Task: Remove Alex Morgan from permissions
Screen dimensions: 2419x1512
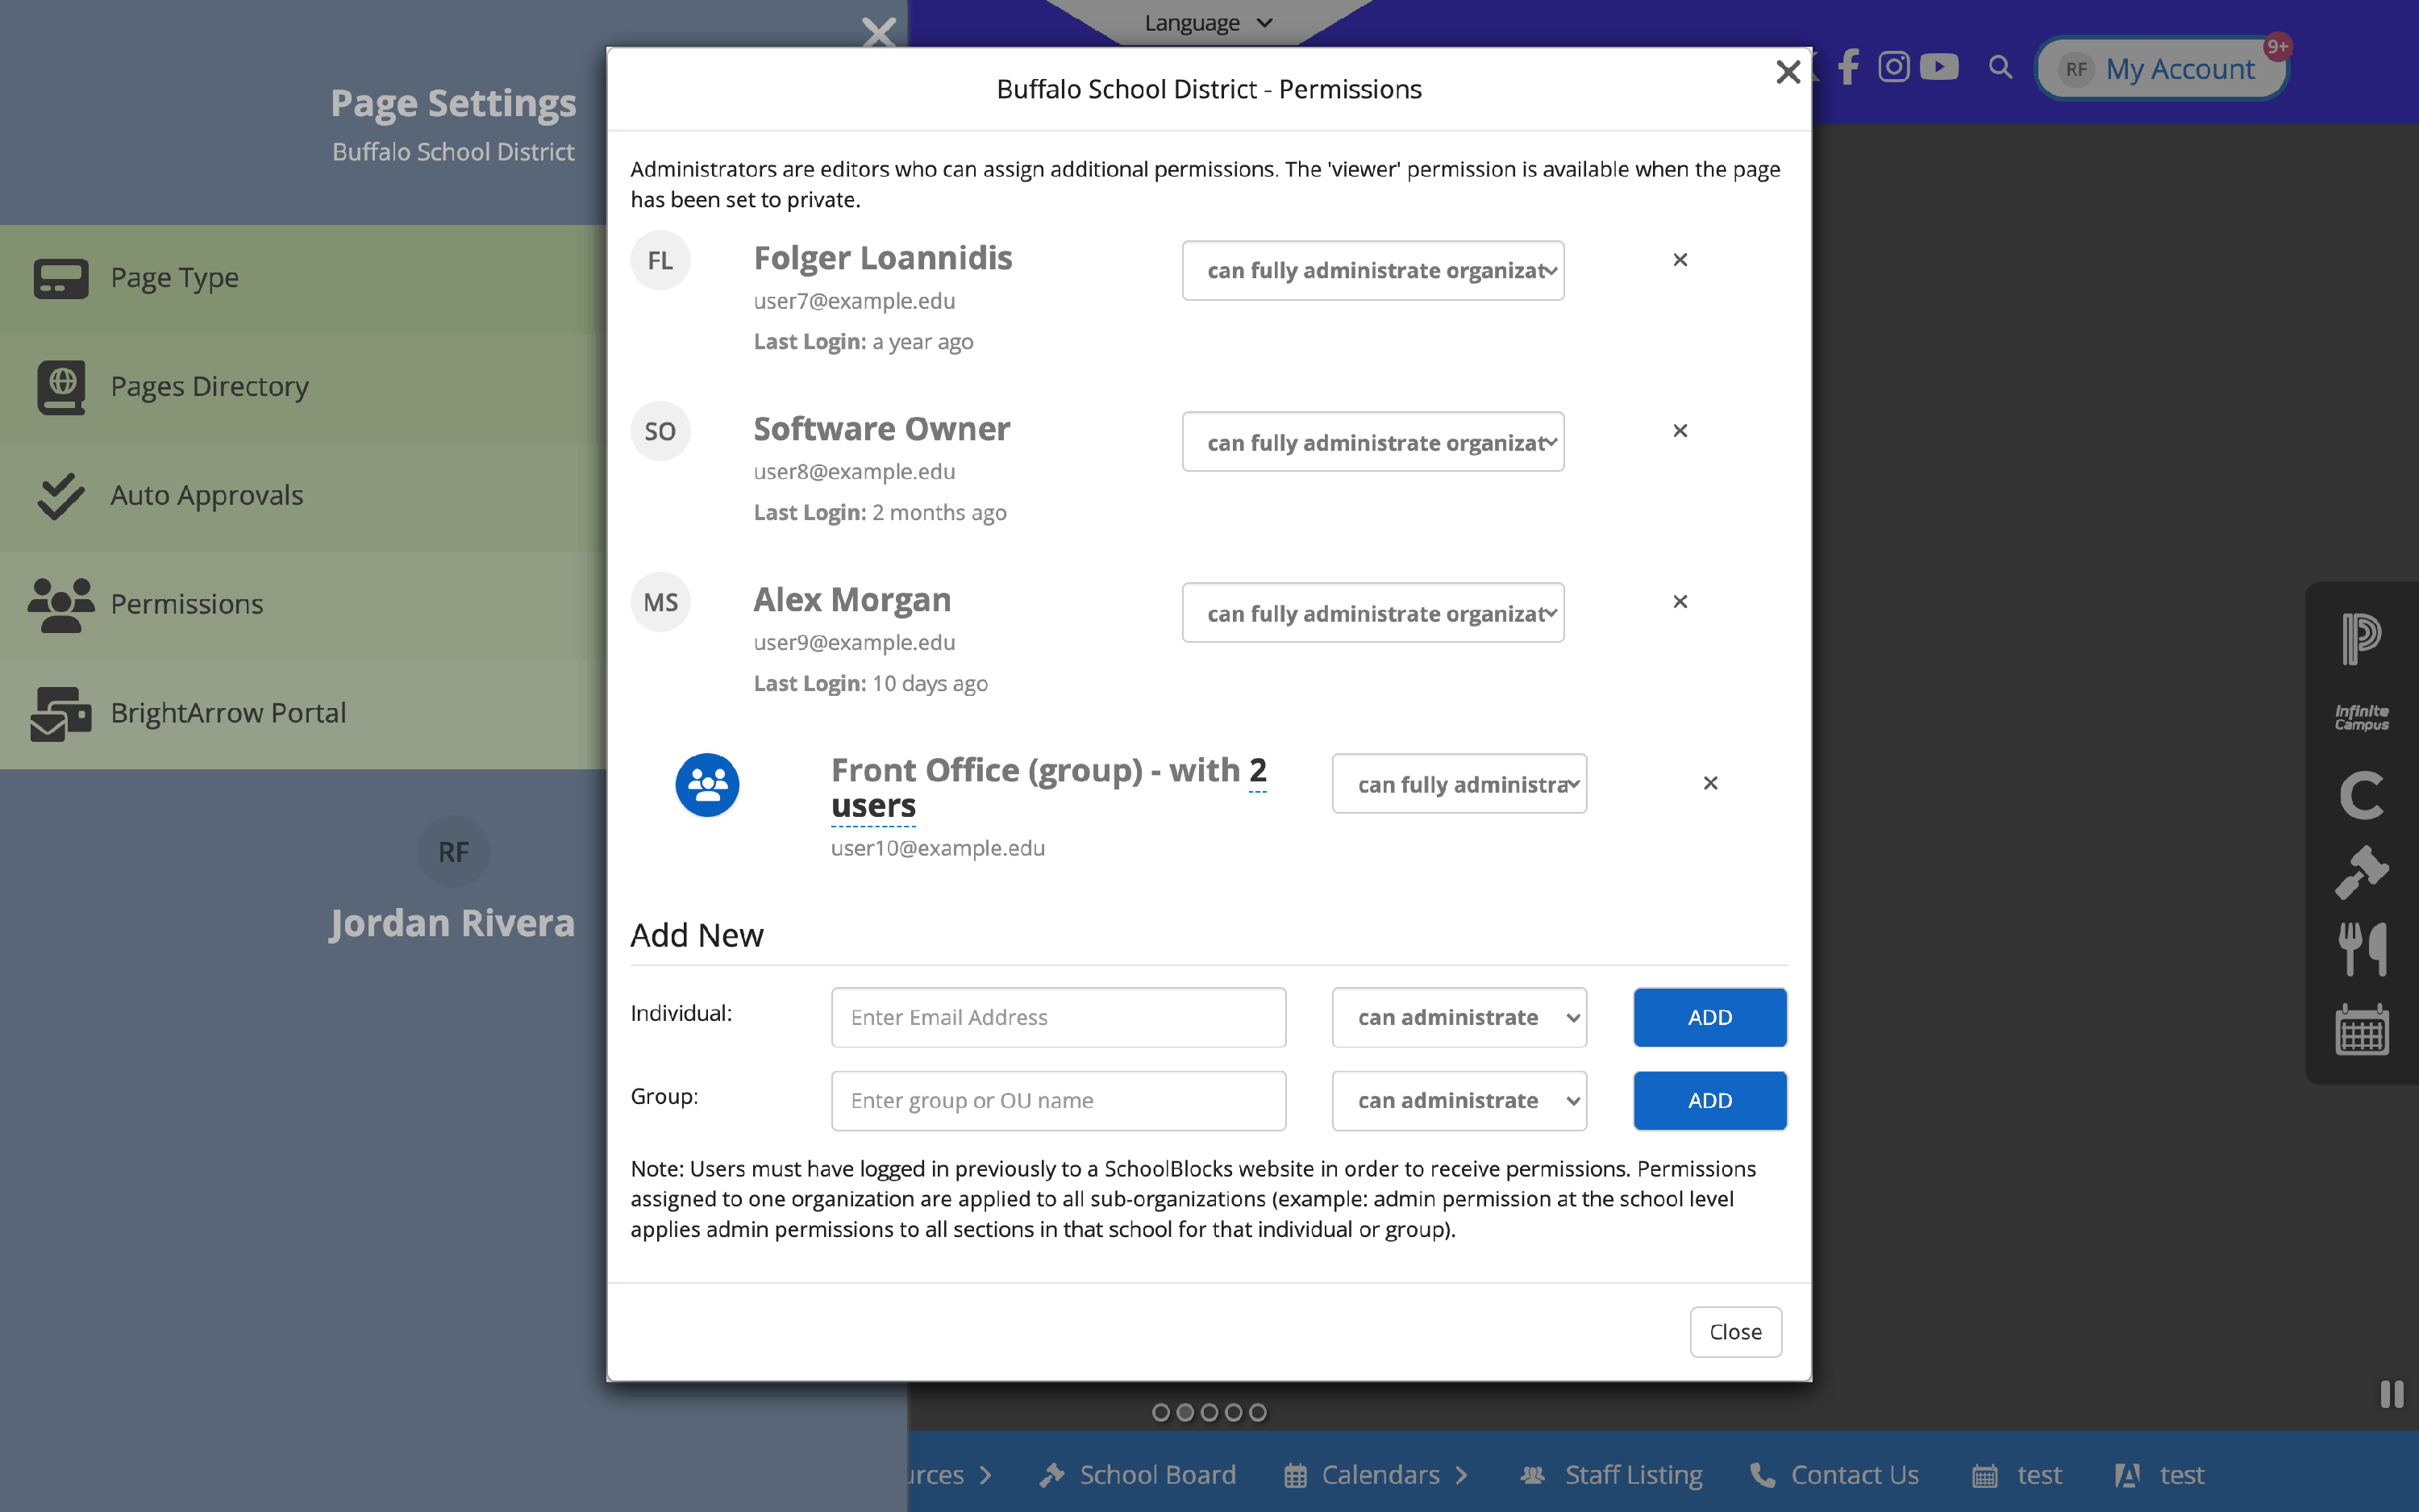Action: pos(1680,602)
